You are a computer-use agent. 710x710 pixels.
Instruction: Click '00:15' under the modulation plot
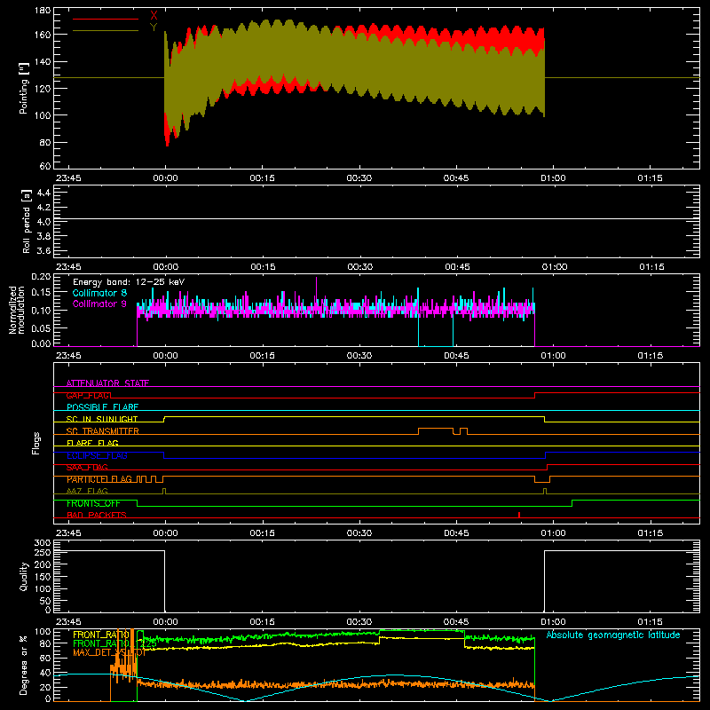pos(262,356)
